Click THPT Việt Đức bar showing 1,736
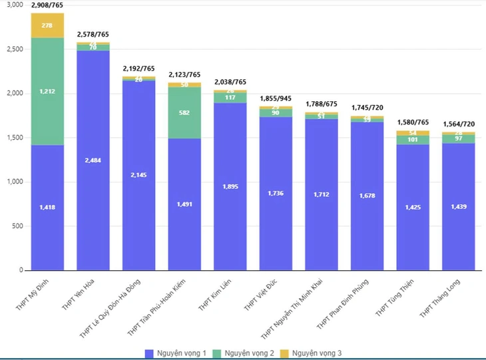Screen dimensions: 486x360 click(276, 194)
